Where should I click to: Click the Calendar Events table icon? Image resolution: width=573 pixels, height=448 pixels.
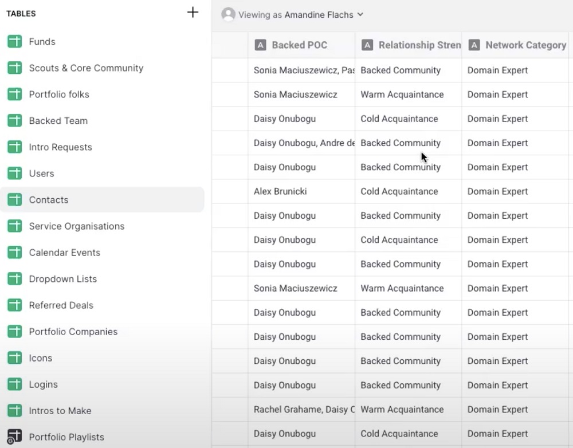pyautogui.click(x=15, y=252)
